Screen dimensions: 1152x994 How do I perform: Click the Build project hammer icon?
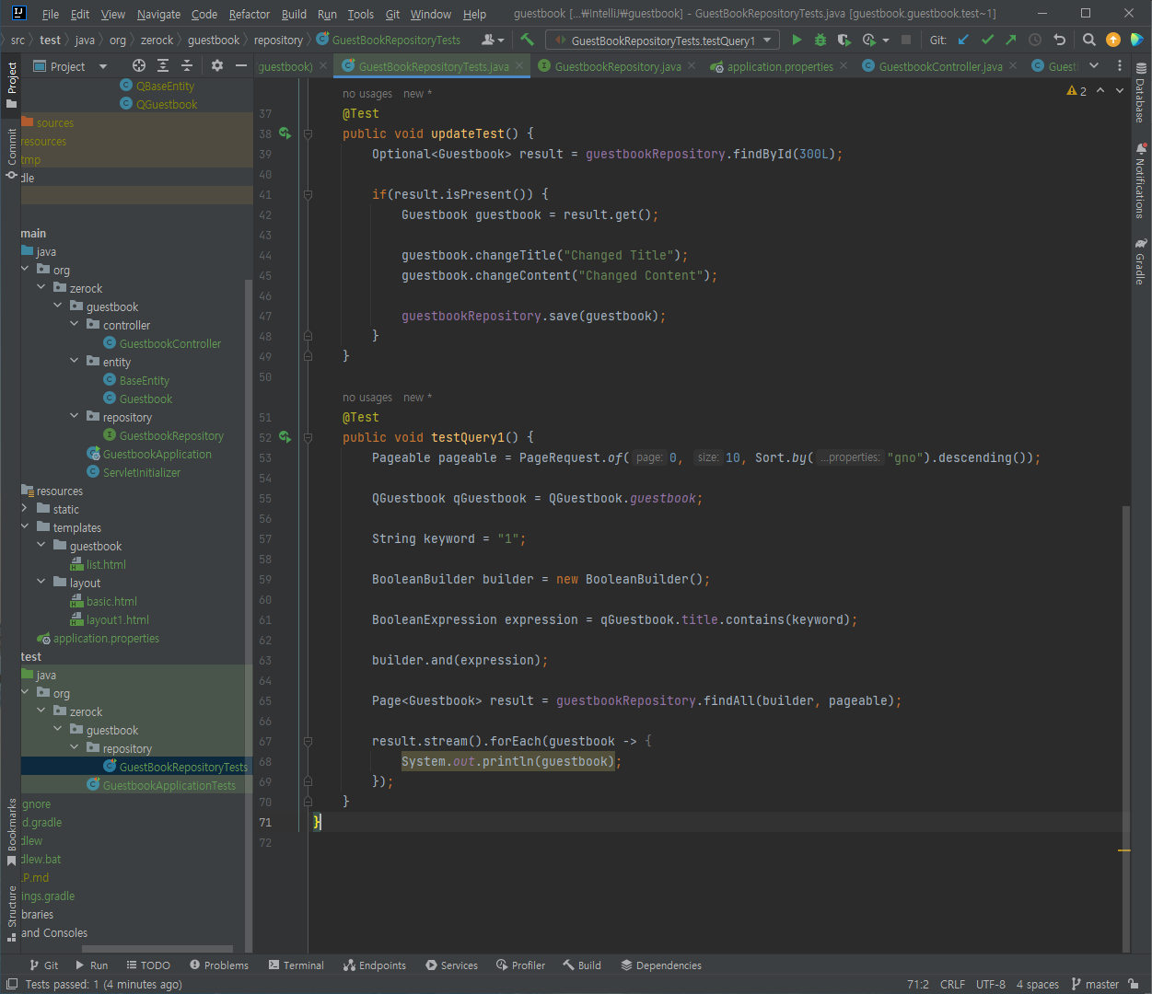pos(527,40)
